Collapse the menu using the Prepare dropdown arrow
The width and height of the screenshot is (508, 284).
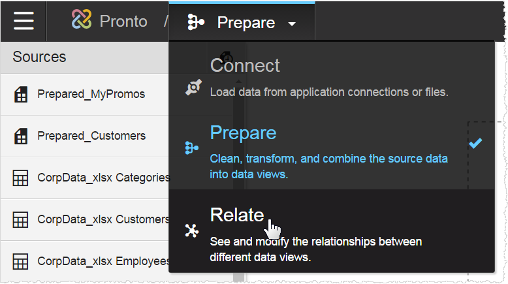tap(292, 24)
